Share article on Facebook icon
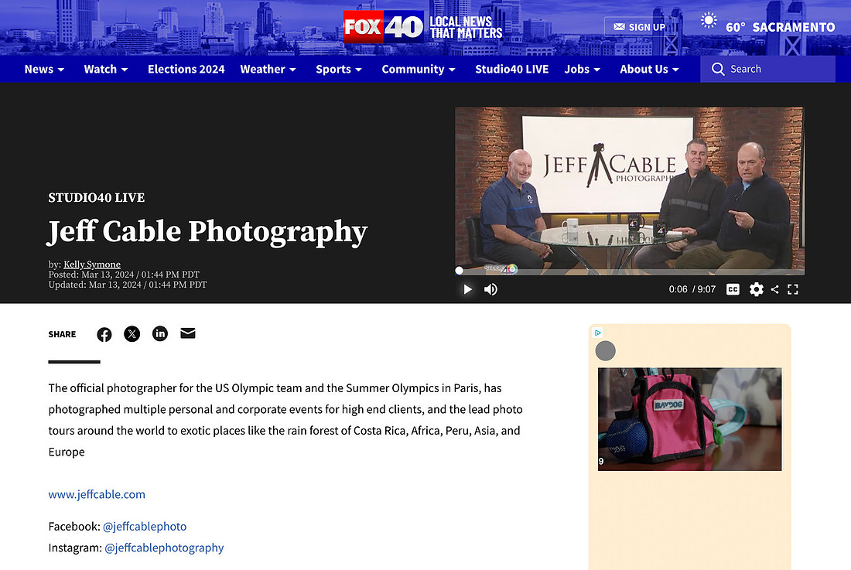 click(104, 335)
